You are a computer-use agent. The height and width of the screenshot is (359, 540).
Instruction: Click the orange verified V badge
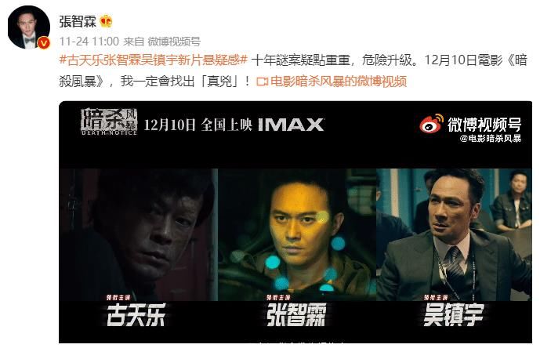click(x=44, y=43)
